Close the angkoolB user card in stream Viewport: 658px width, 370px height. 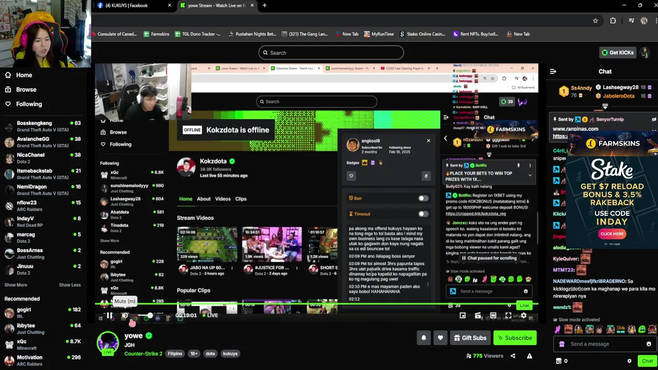[428, 140]
